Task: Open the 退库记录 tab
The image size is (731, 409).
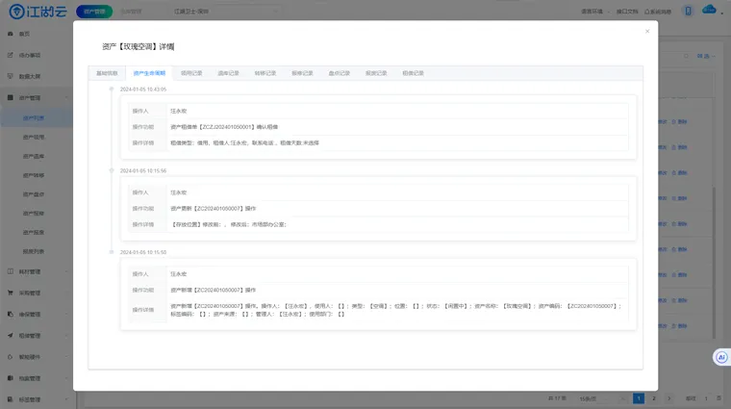Action: click(229, 73)
